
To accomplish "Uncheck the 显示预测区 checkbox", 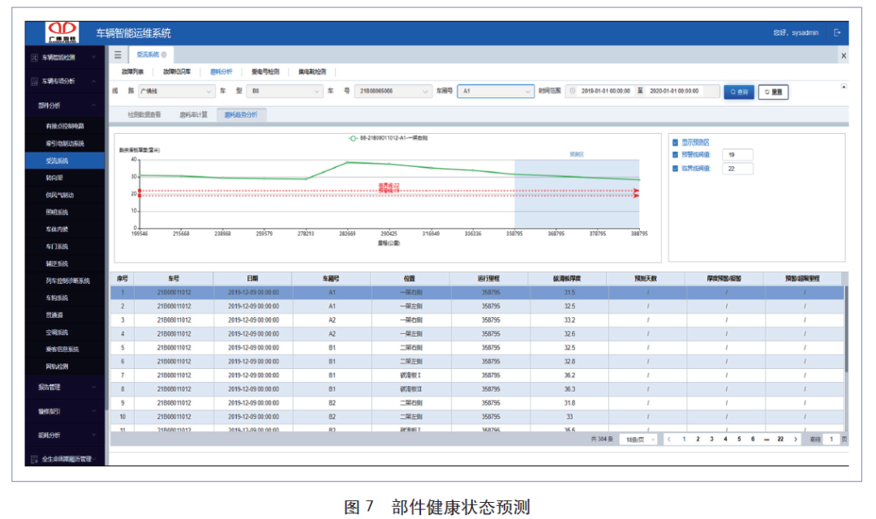I will pyautogui.click(x=676, y=142).
